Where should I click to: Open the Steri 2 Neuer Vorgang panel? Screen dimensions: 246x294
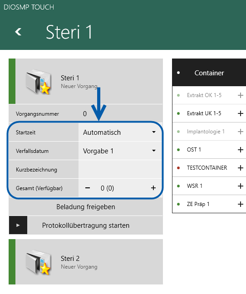[86, 262]
